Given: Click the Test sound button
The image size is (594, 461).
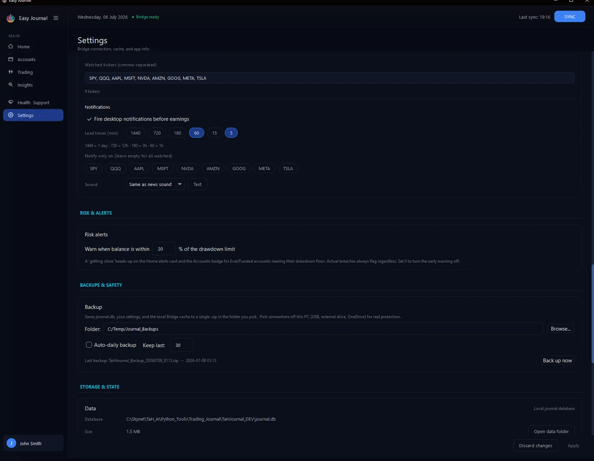Looking at the screenshot, I should 197,184.
